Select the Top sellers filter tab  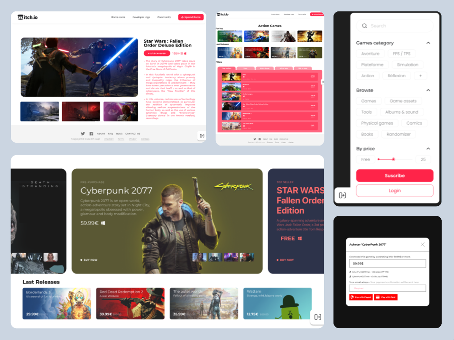227,68
